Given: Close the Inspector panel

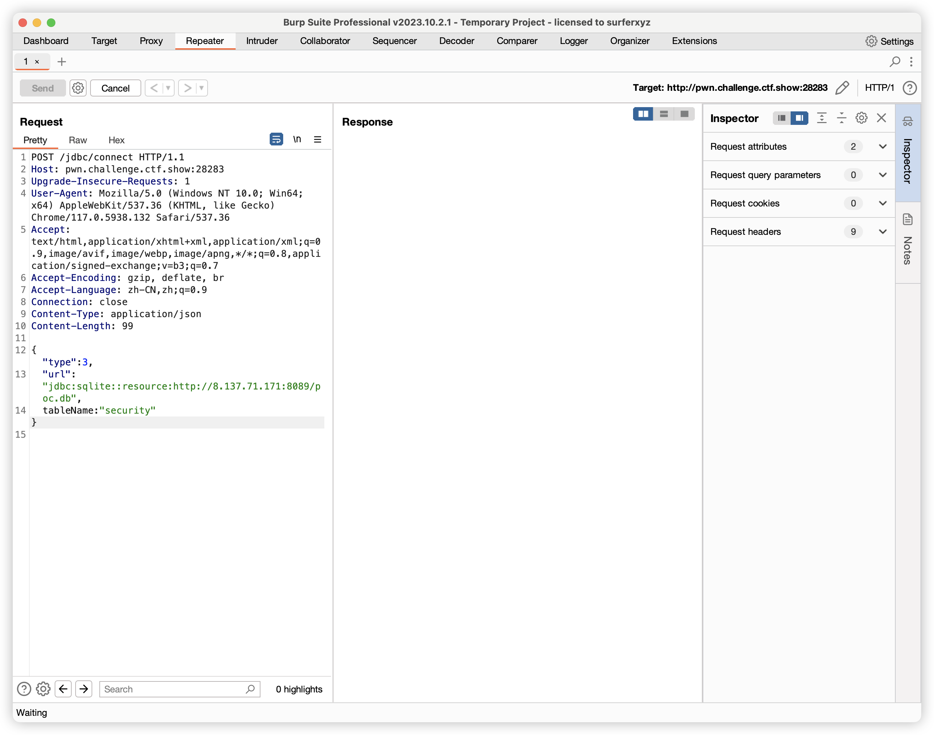Looking at the screenshot, I should point(881,118).
